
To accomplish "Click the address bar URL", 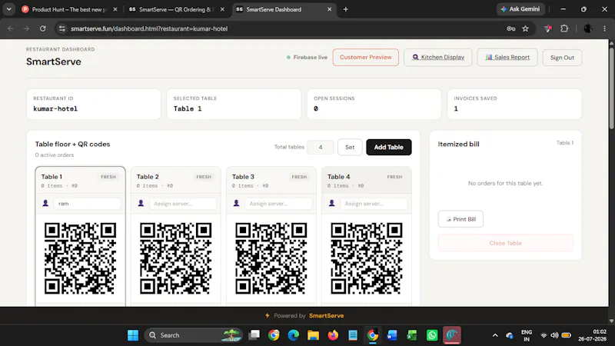I will pos(149,28).
